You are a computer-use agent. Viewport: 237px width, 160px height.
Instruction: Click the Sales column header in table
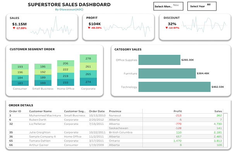[x=218, y=111]
